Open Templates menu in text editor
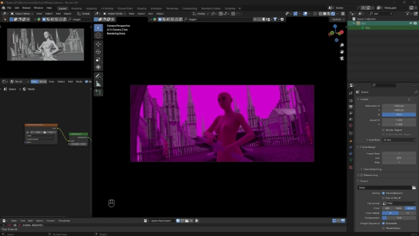Viewport: 419px width, 236px height. pyautogui.click(x=64, y=221)
